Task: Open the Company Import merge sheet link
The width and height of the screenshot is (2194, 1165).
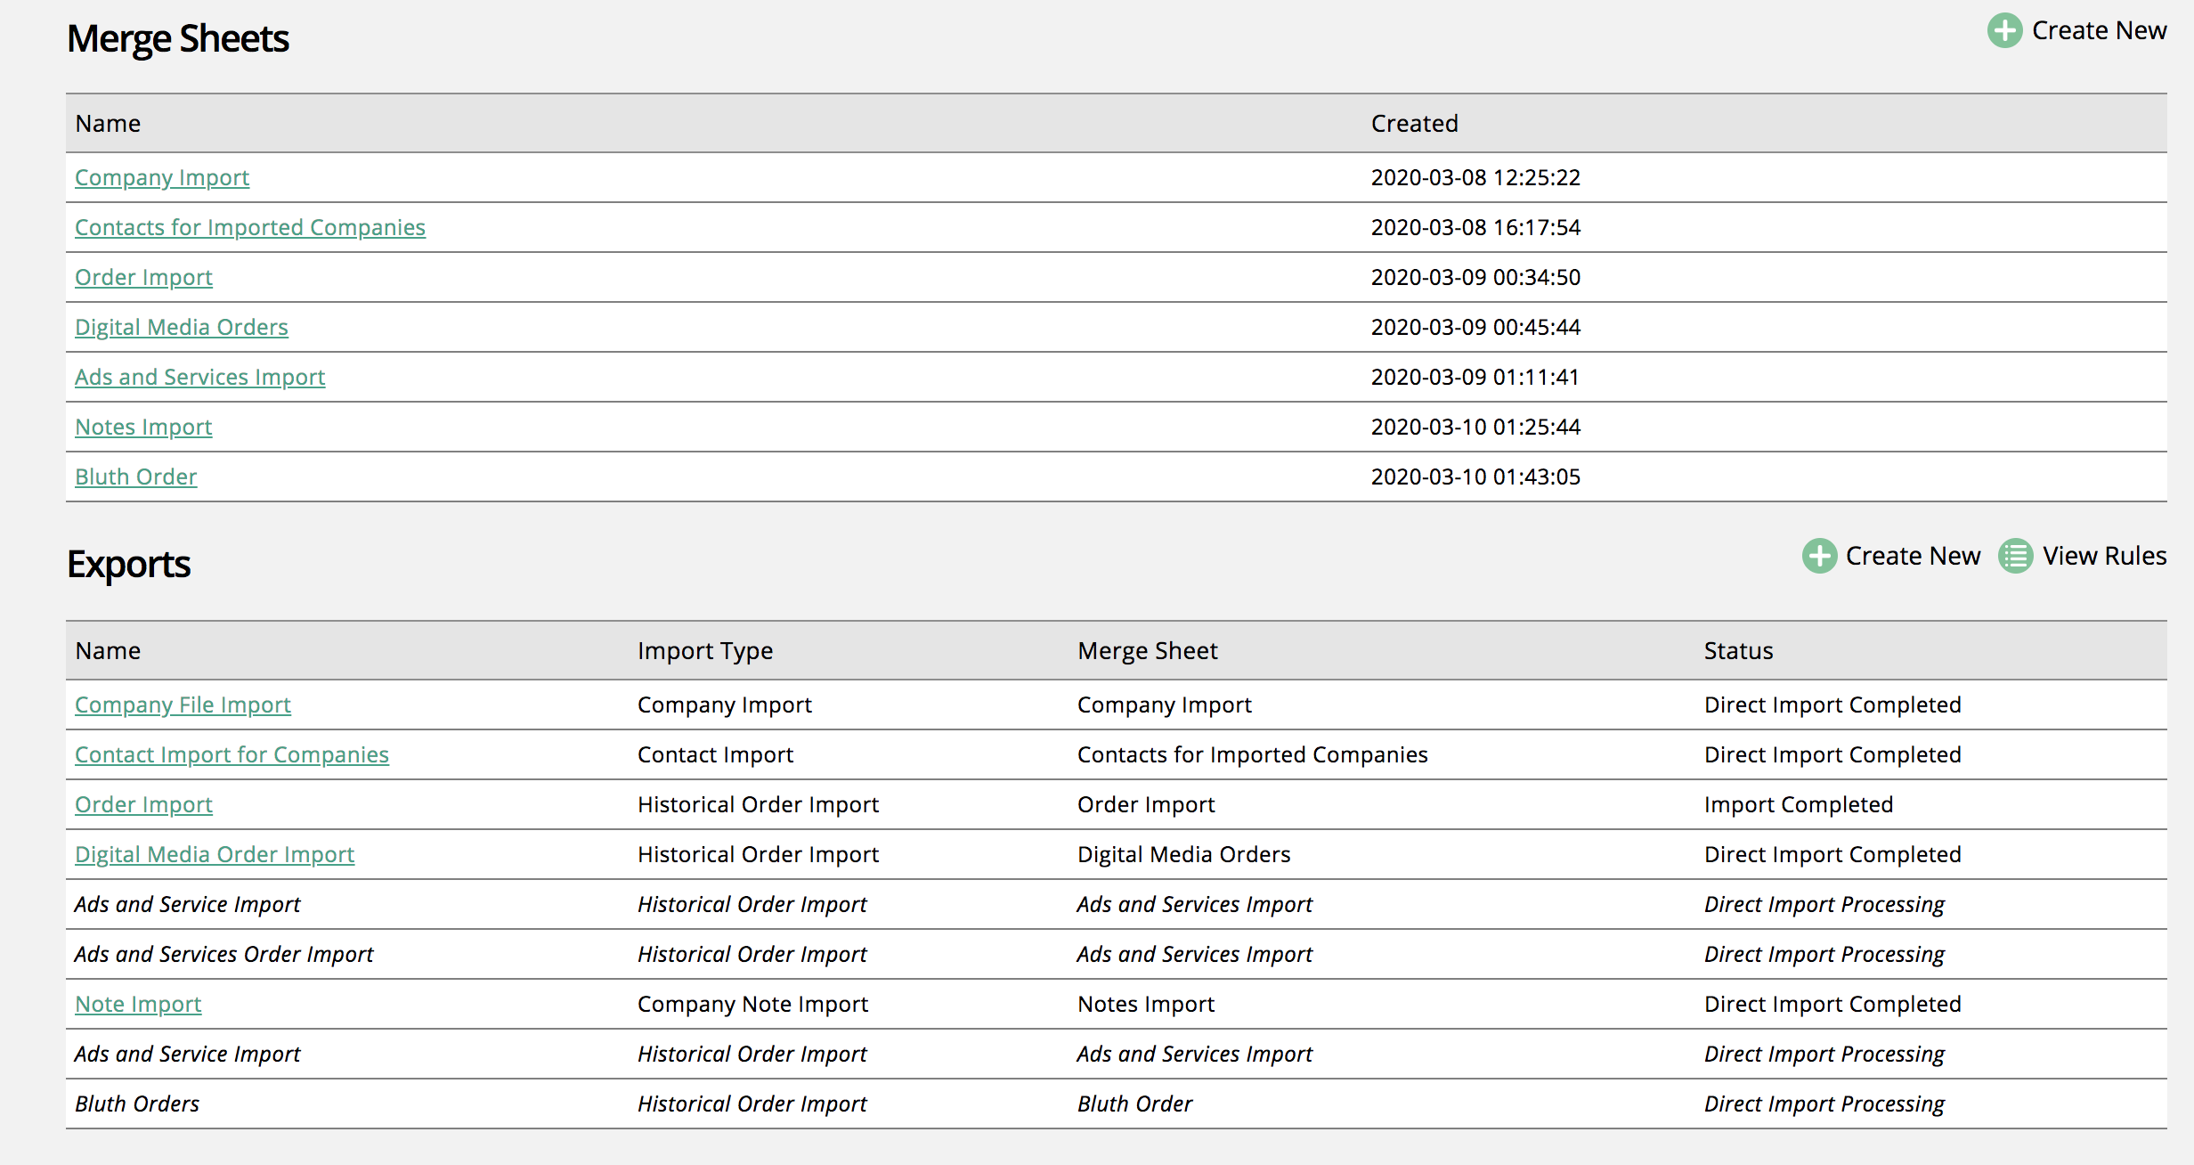Action: coord(161,178)
